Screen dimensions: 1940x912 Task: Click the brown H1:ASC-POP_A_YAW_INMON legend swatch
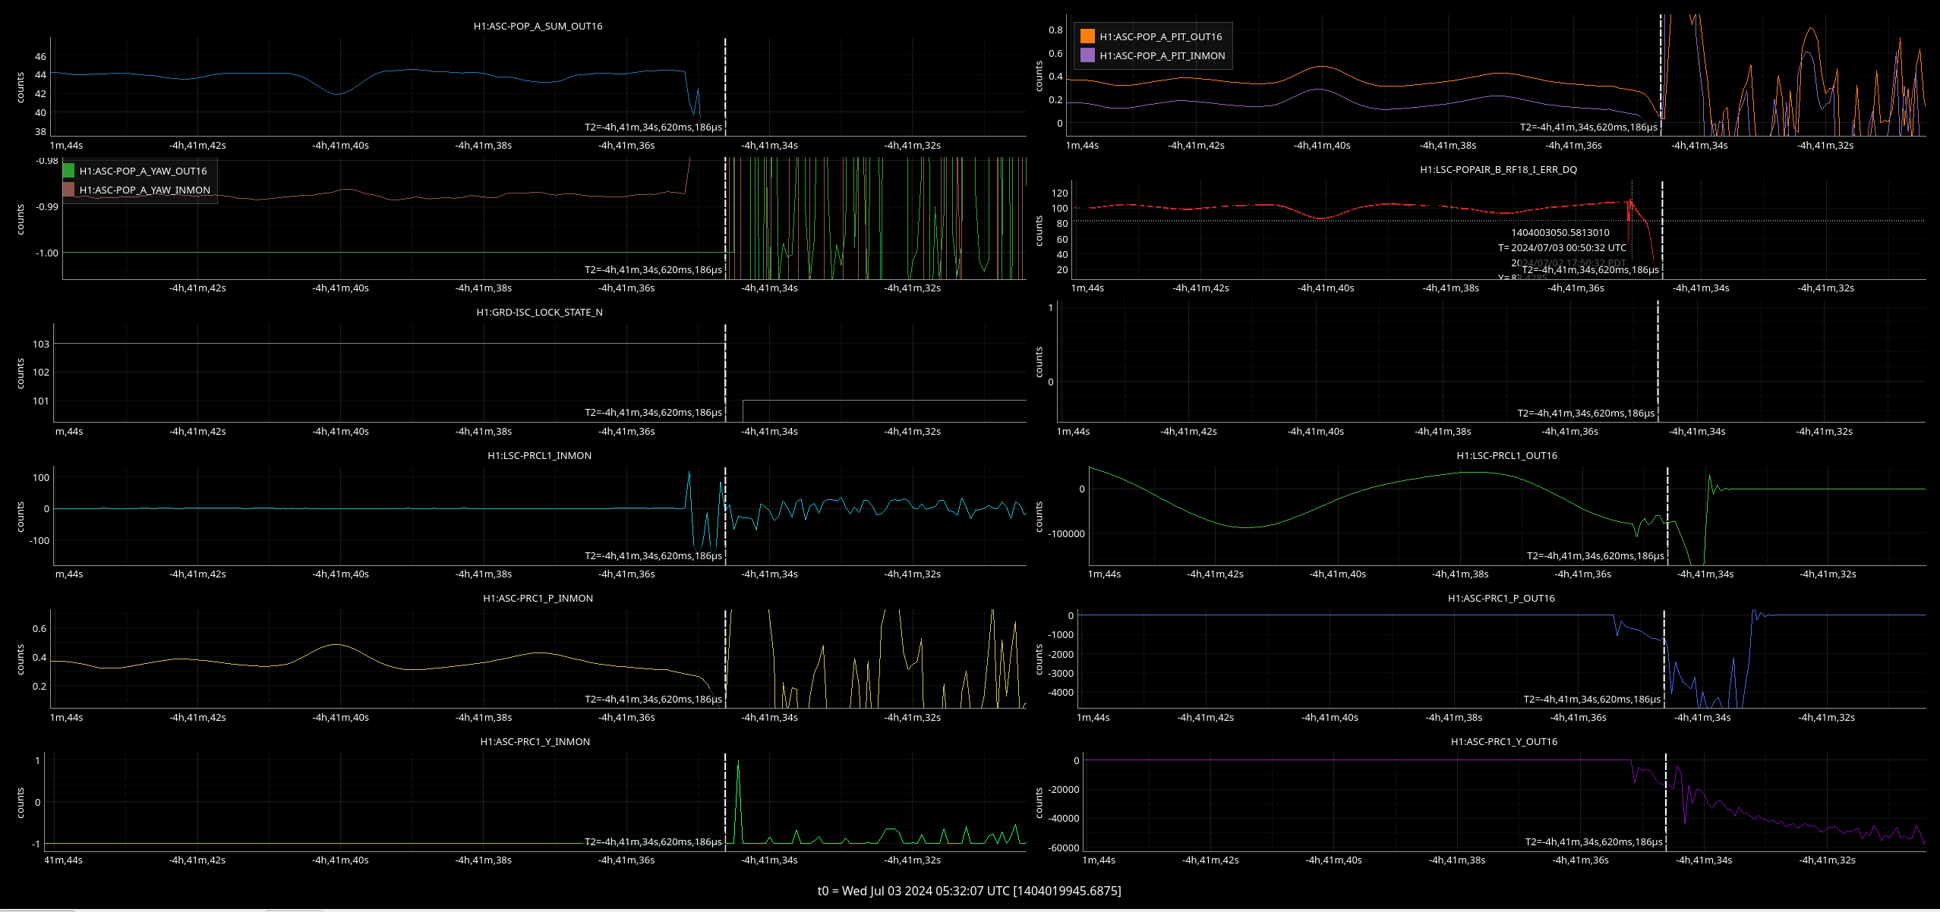pyautogui.click(x=68, y=190)
